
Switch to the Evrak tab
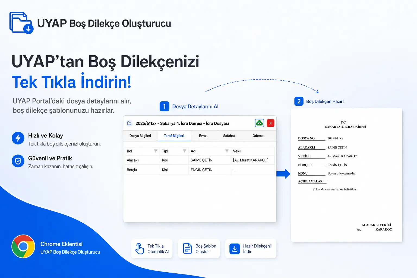coord(203,136)
